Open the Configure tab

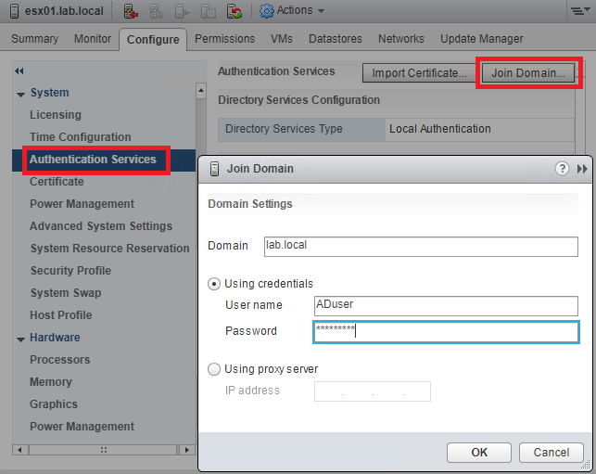coord(153,40)
